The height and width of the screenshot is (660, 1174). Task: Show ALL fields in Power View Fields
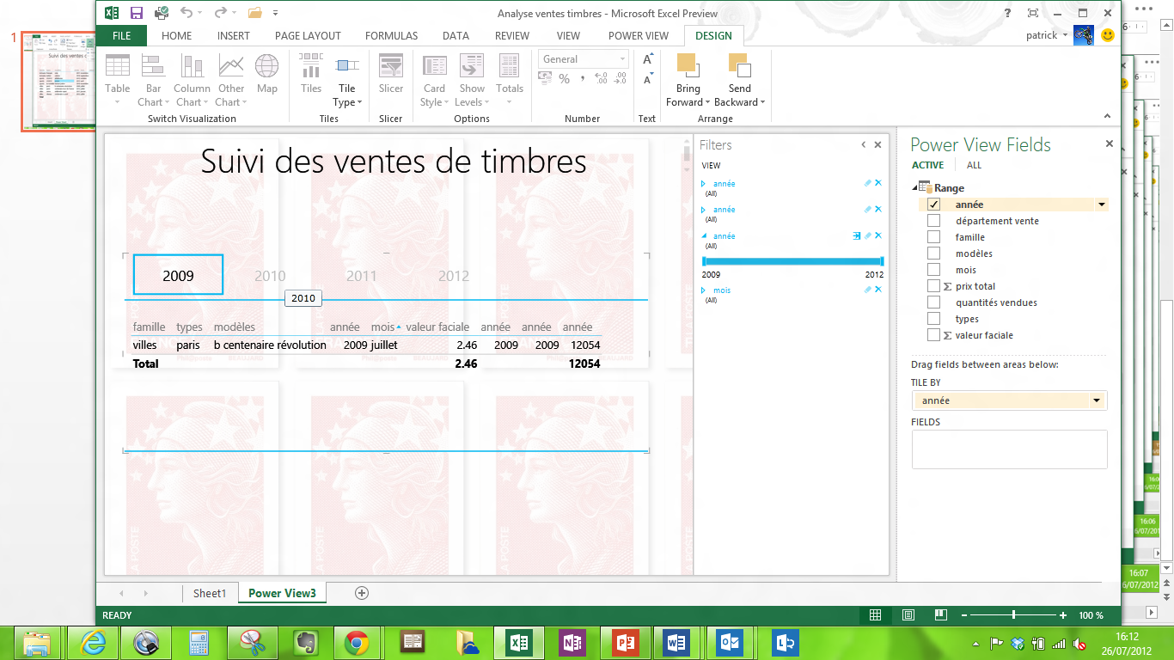click(x=974, y=165)
